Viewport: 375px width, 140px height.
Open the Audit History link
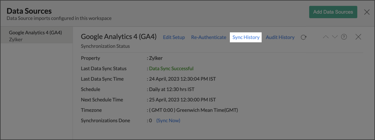point(280,37)
